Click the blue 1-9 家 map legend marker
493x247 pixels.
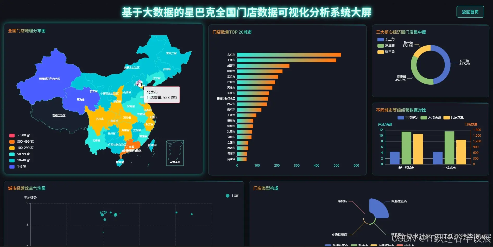[12, 167]
